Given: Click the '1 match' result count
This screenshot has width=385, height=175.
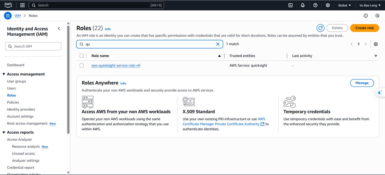Looking at the screenshot, I should [x=232, y=44].
